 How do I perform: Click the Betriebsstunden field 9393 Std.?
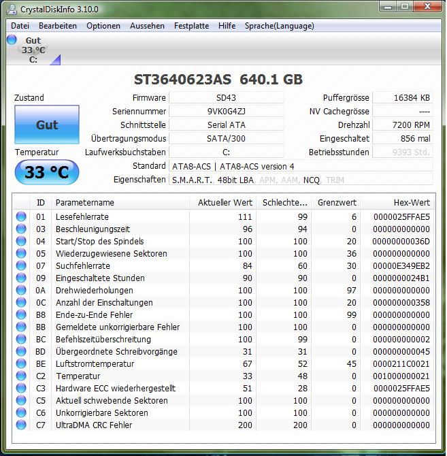click(x=403, y=152)
